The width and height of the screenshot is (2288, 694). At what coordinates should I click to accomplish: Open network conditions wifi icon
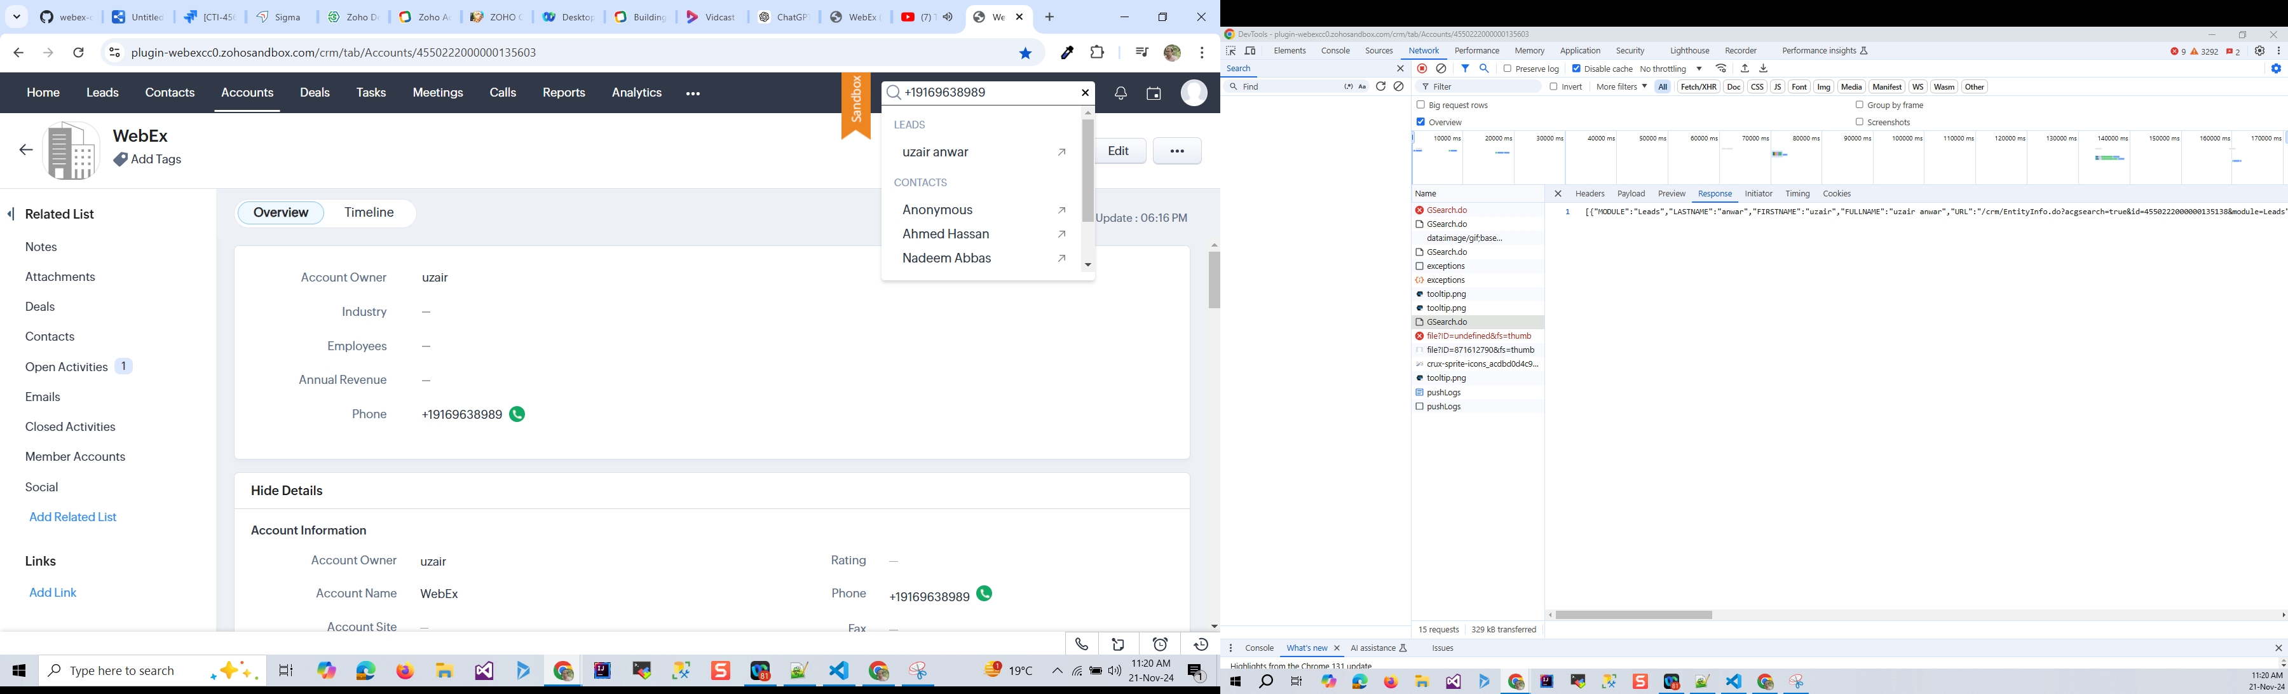[x=1721, y=69]
